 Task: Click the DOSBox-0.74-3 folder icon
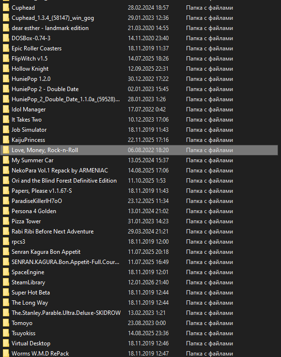[6, 38]
